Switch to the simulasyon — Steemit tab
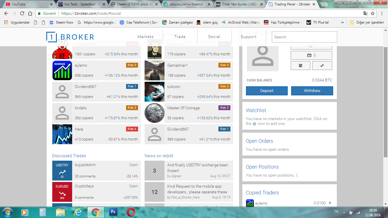Image resolution: width=388 pixels, height=218 pixels. pos(186,4)
